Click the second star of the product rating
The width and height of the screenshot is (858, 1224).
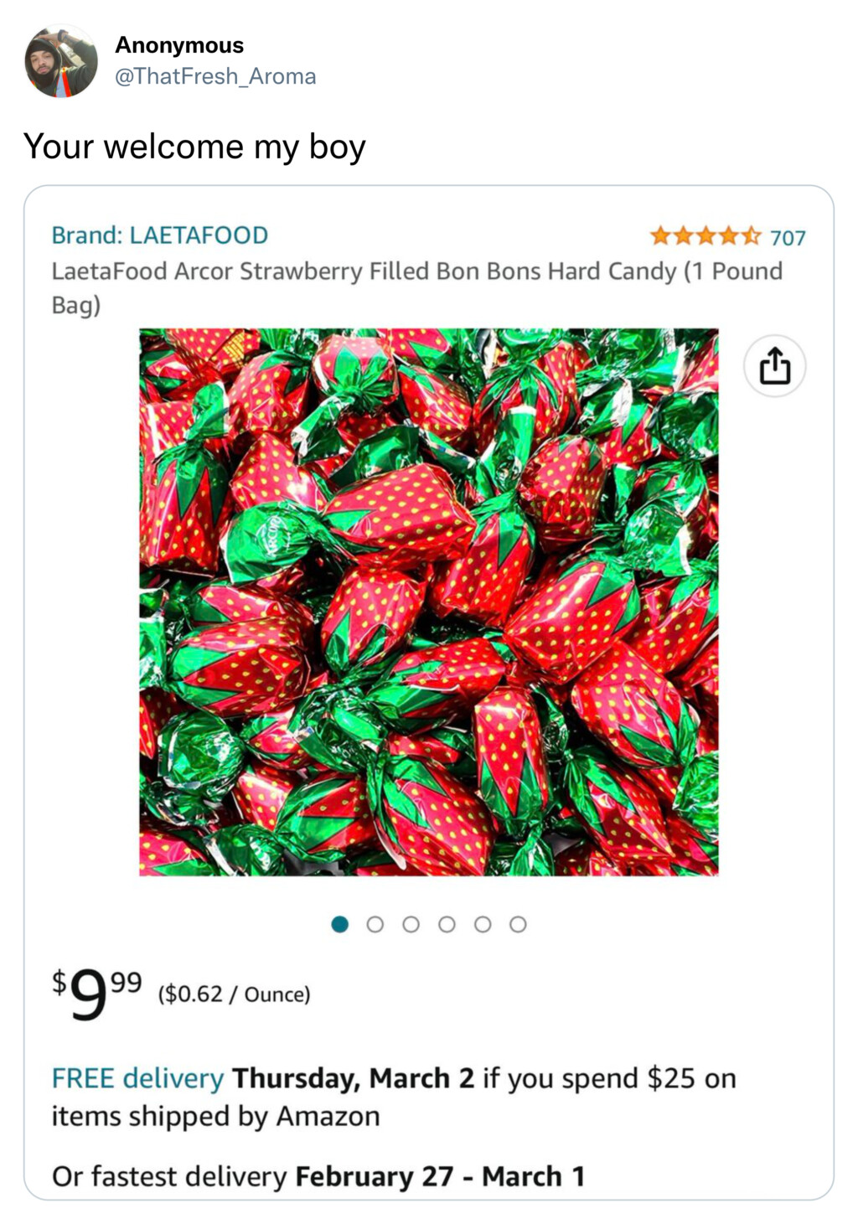(685, 236)
